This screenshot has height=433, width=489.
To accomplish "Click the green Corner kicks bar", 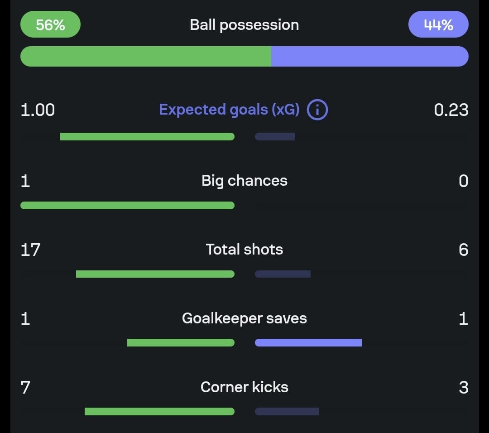I will (x=159, y=411).
